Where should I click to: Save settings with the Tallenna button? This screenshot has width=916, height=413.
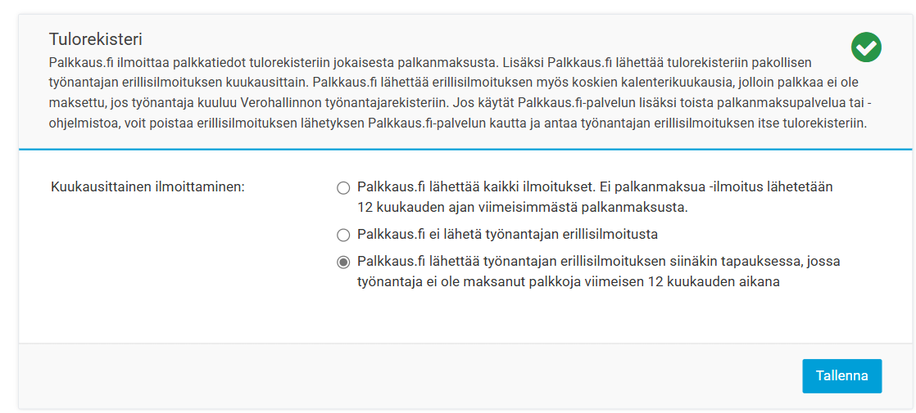[841, 375]
